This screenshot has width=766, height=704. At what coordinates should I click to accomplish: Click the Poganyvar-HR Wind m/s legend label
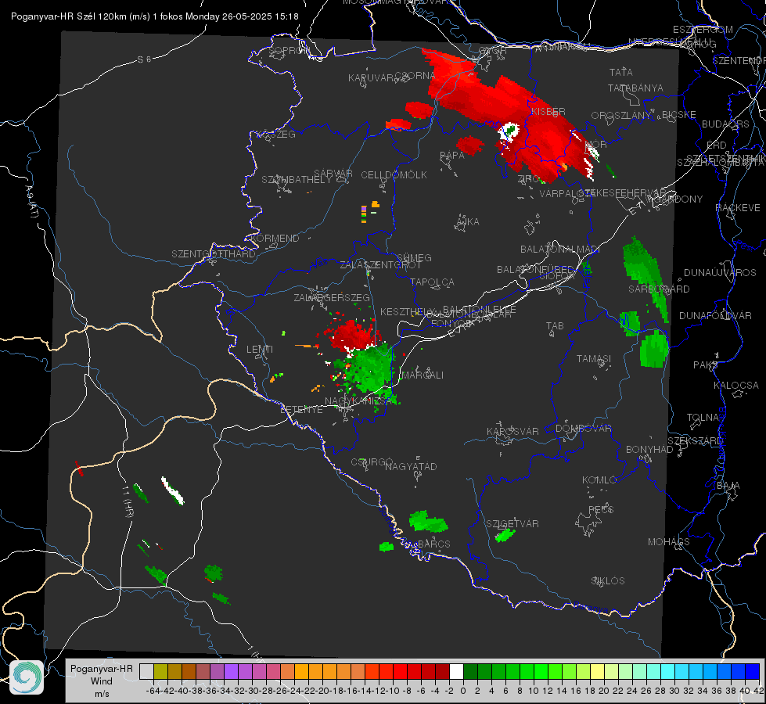click(x=102, y=681)
